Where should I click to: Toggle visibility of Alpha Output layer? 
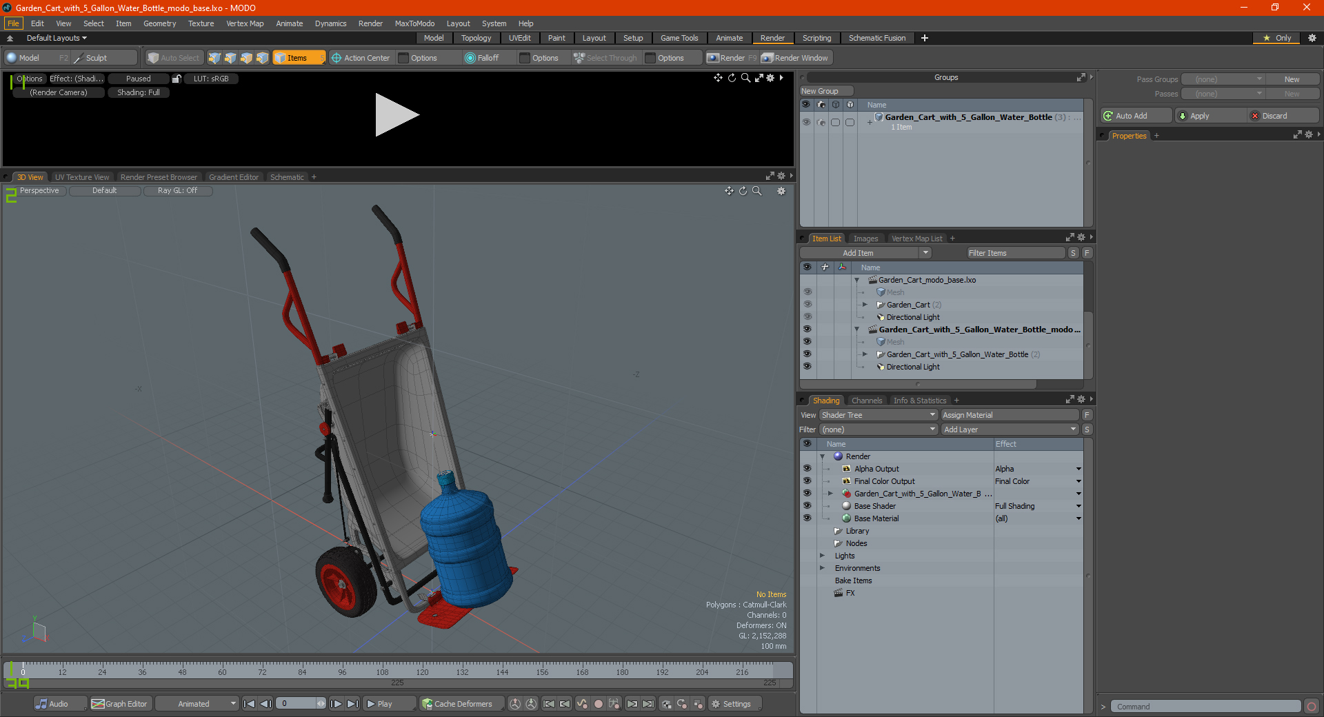[x=807, y=469]
